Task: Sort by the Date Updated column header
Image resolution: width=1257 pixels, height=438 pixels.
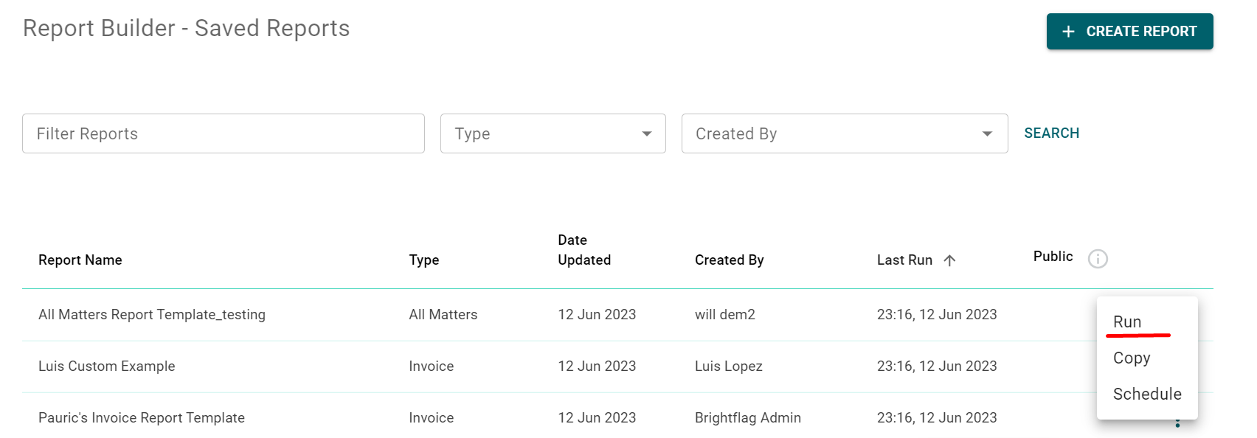Action: 584,250
